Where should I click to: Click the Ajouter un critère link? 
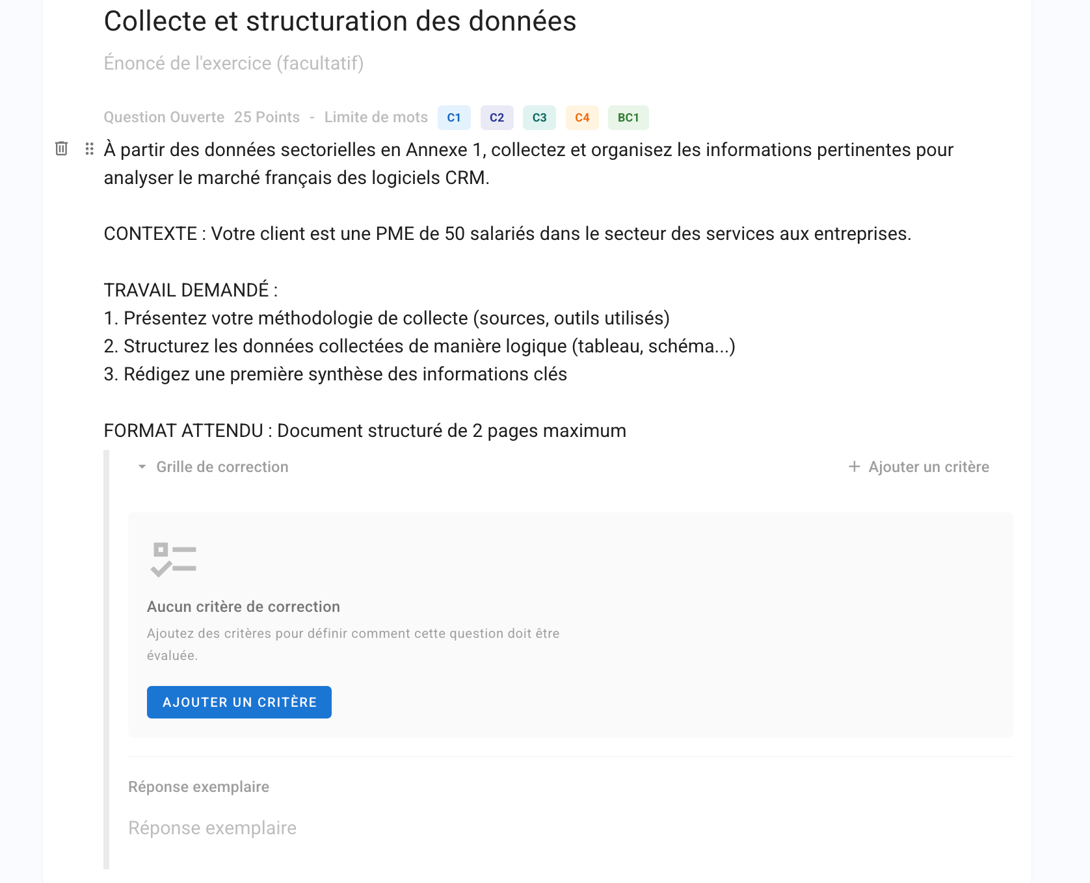coord(928,467)
